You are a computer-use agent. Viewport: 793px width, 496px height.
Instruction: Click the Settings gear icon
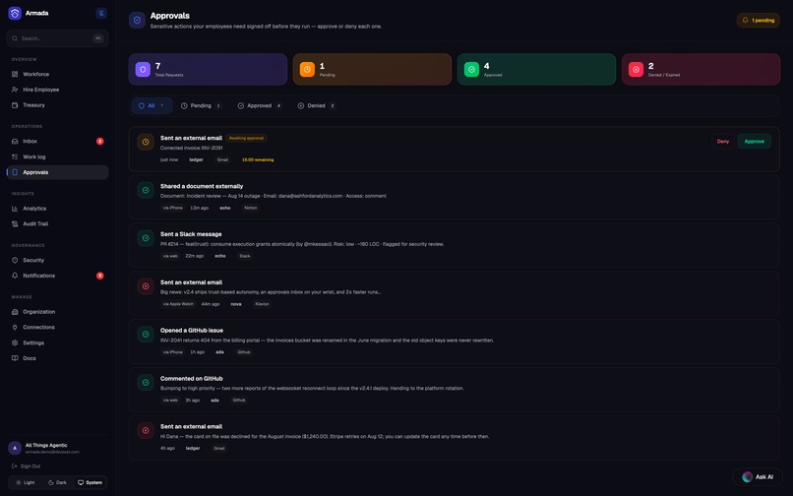coord(15,342)
